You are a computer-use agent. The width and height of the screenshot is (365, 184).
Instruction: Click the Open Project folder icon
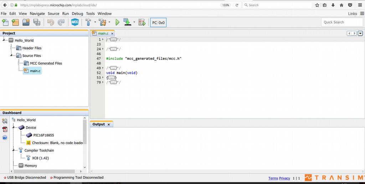pyautogui.click(x=26, y=22)
